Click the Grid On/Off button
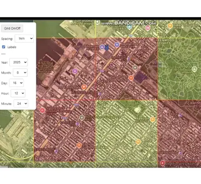 (12, 28)
